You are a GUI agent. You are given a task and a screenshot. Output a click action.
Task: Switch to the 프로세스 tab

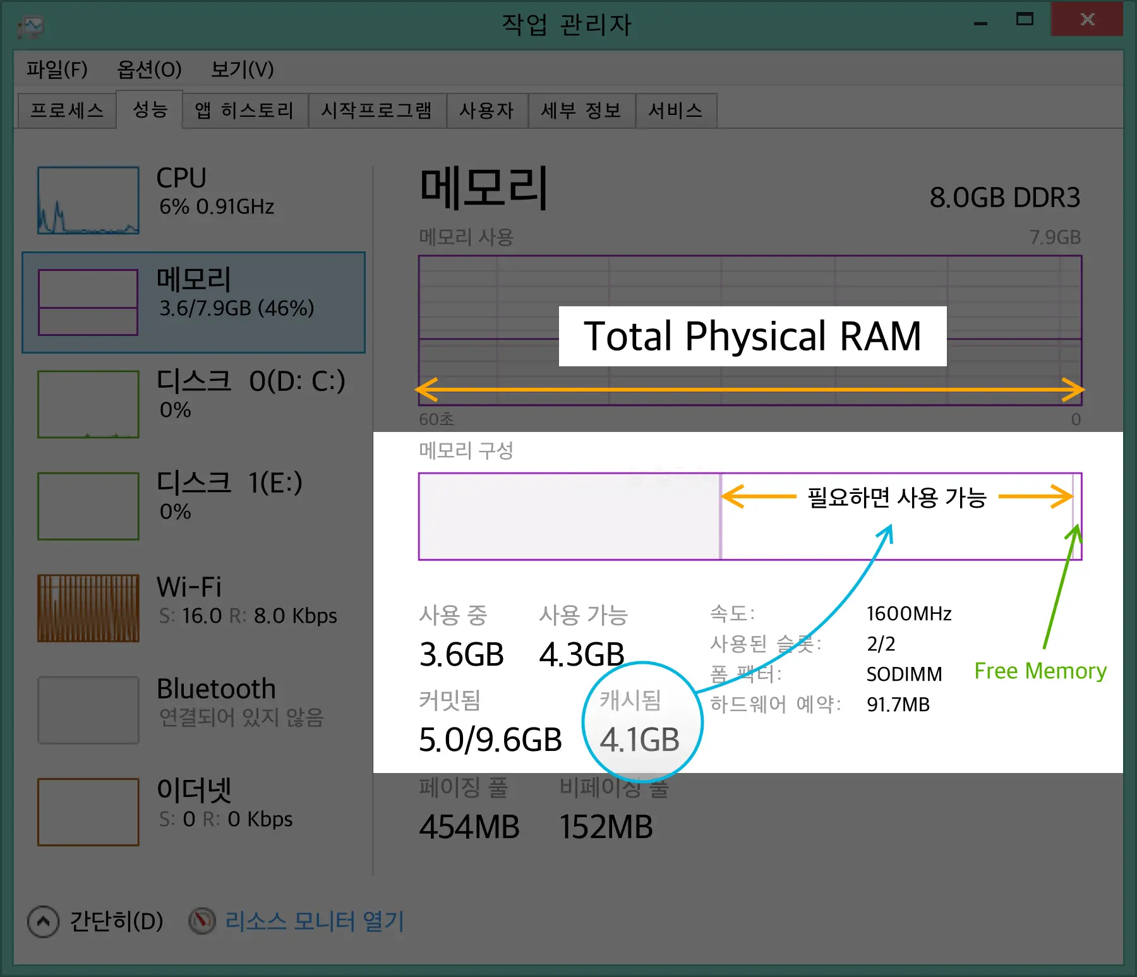67,111
